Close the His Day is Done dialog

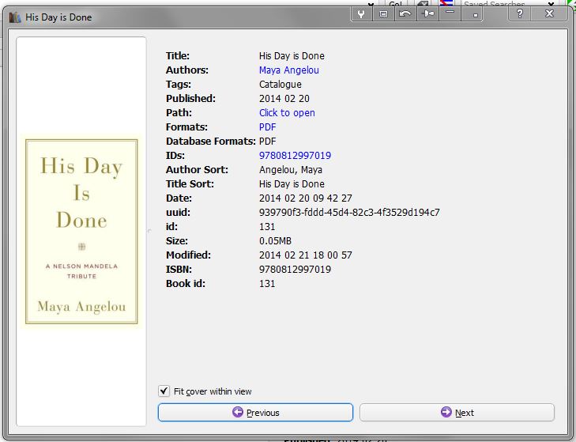549,14
